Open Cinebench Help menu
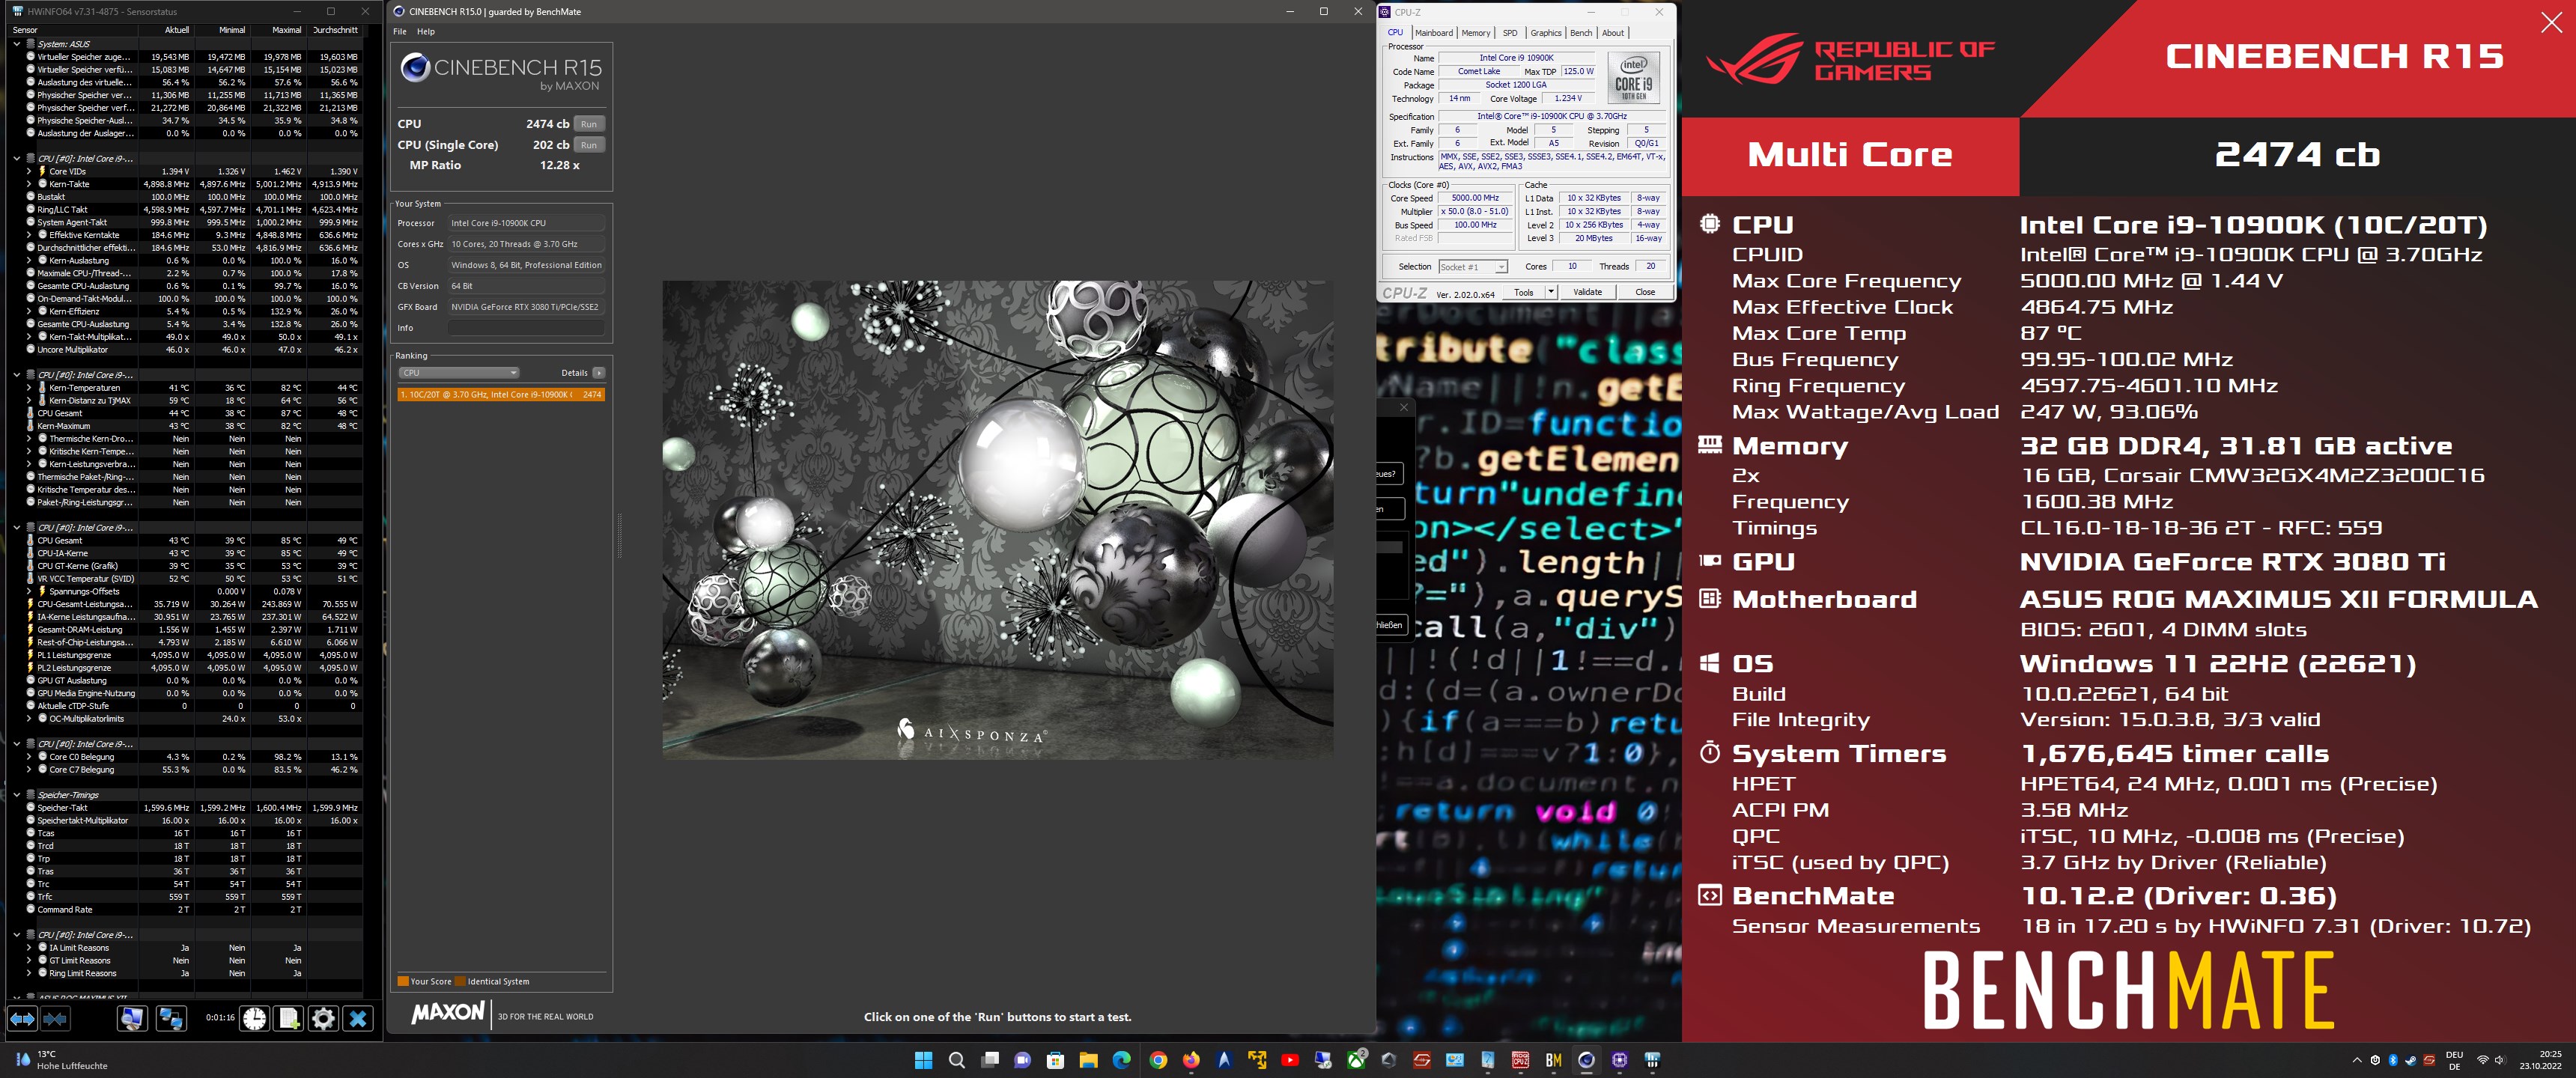The width and height of the screenshot is (2576, 1078). coord(426,31)
